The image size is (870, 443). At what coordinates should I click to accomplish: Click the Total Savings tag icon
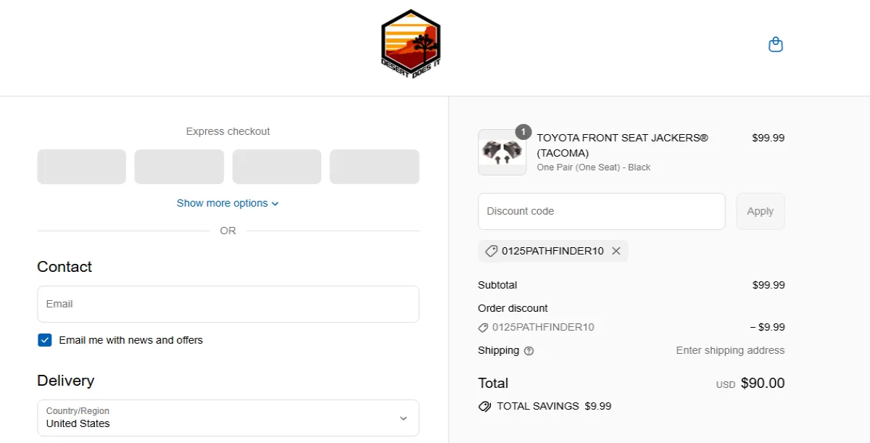coord(484,406)
